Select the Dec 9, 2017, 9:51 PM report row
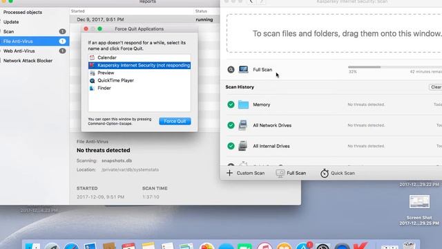Image resolution: width=442 pixels, height=249 pixels. [x=144, y=19]
